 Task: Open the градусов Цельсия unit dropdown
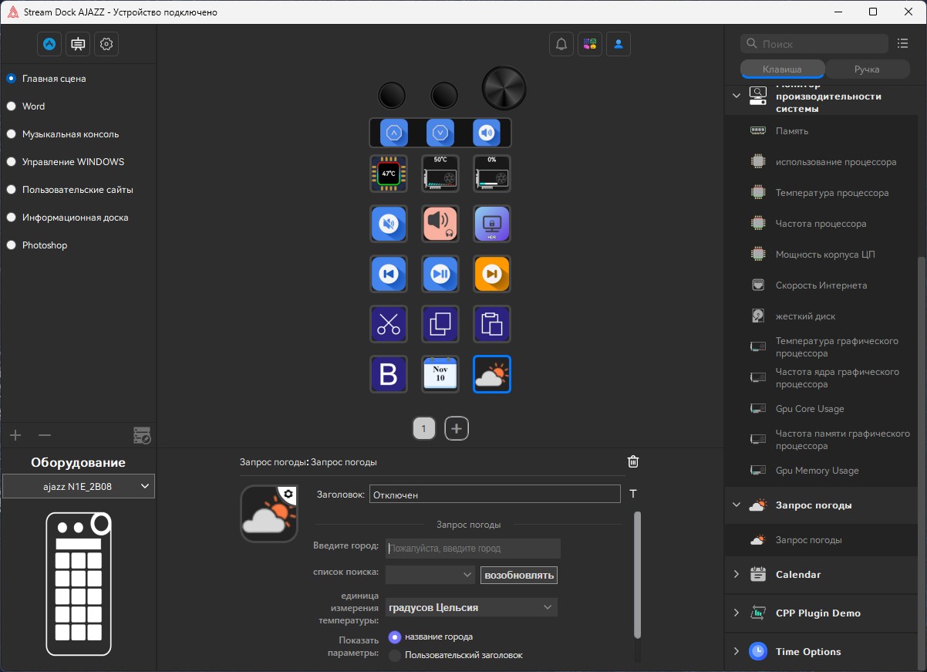pos(471,607)
